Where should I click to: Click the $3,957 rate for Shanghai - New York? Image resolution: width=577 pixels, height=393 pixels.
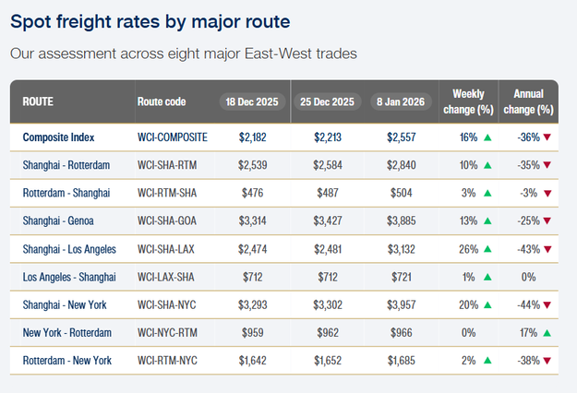(406, 304)
